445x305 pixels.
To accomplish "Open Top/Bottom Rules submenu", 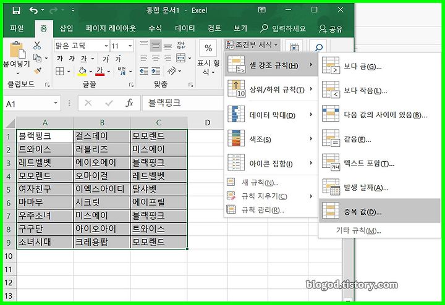I will (x=271, y=89).
